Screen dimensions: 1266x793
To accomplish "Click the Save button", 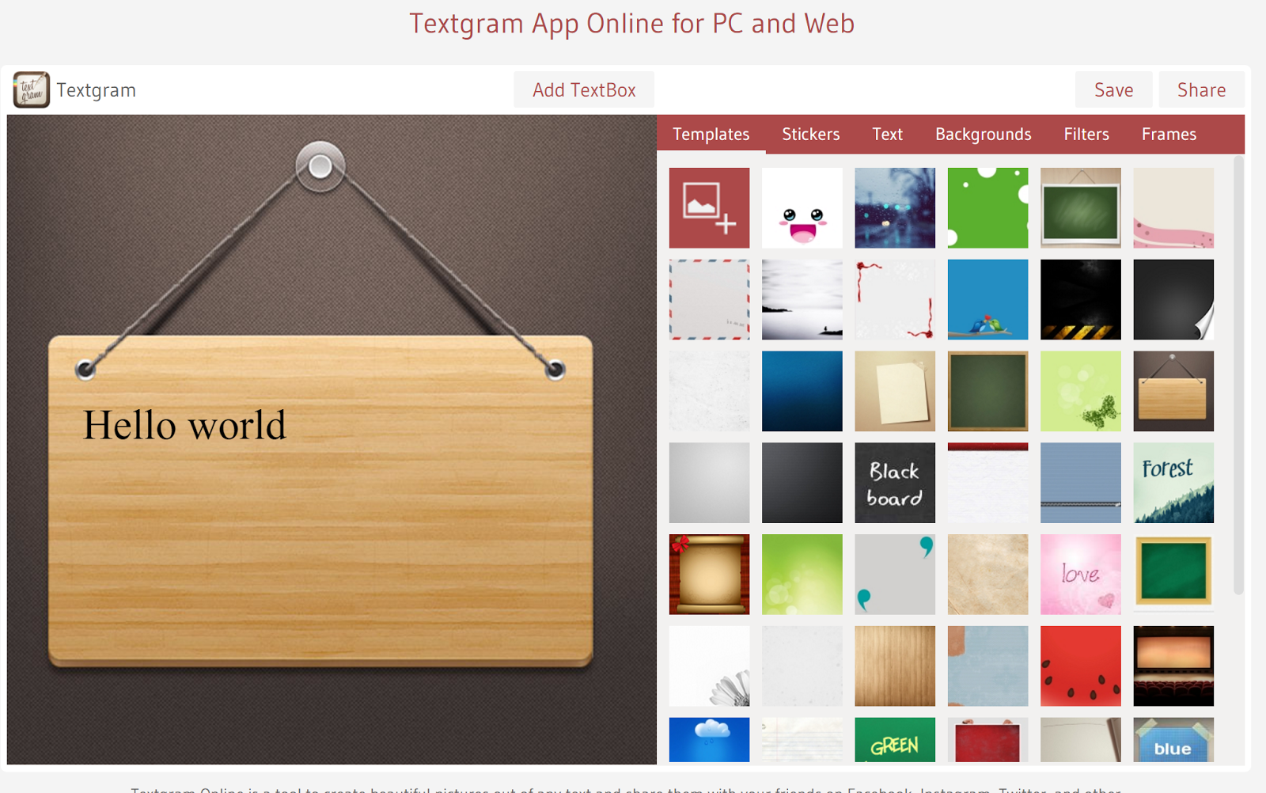I will [1112, 89].
